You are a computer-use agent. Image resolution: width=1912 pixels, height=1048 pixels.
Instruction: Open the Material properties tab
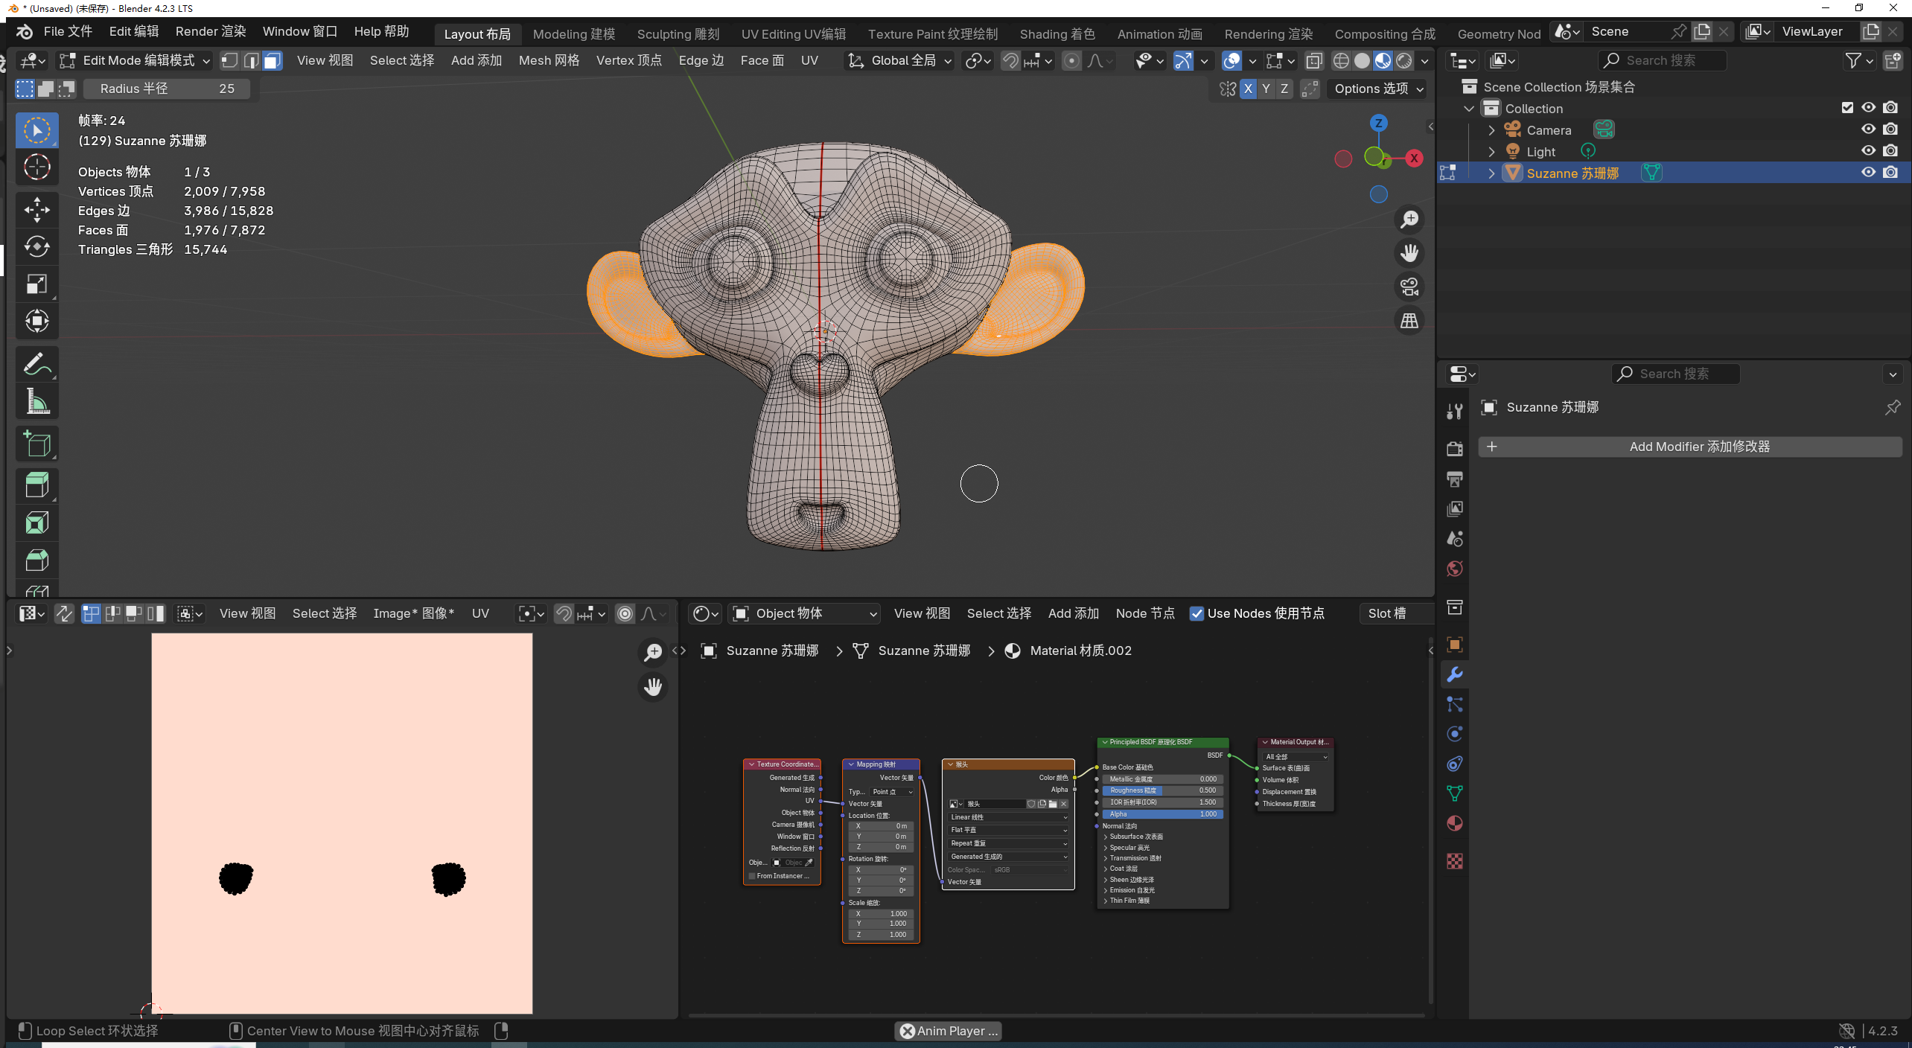pos(1454,823)
